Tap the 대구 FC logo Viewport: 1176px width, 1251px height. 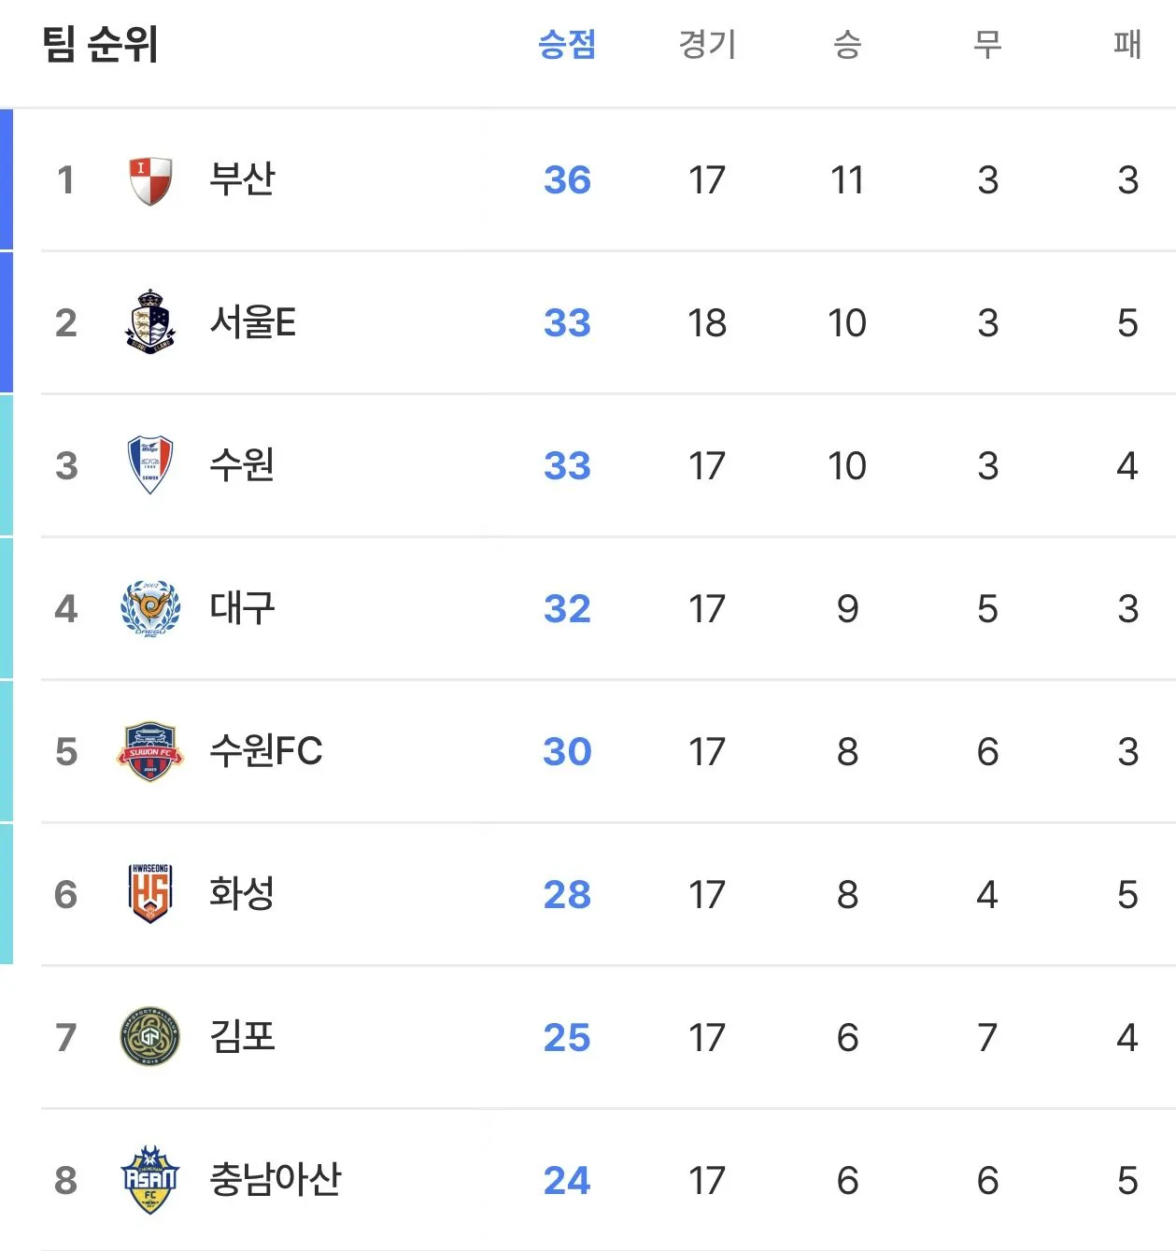(x=149, y=608)
